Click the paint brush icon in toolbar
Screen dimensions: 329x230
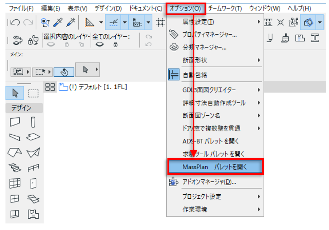pos(285,39)
